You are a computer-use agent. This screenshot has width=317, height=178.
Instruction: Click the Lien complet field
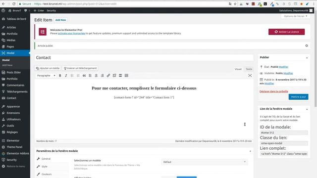pyautogui.click(x=284, y=154)
